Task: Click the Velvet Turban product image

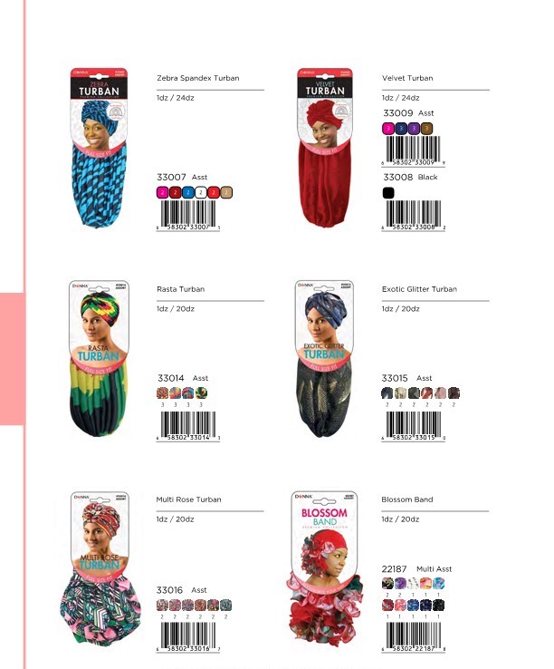Action: point(325,147)
